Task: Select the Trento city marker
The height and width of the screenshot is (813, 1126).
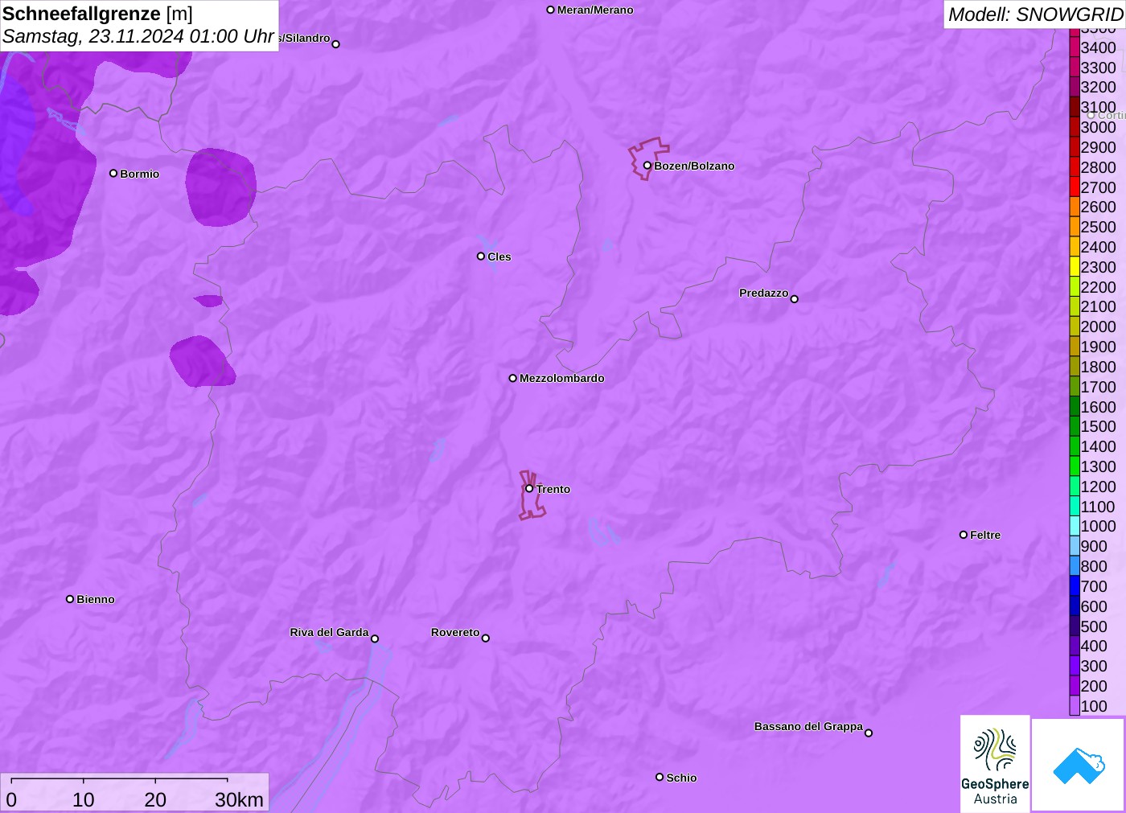Action: tap(529, 488)
